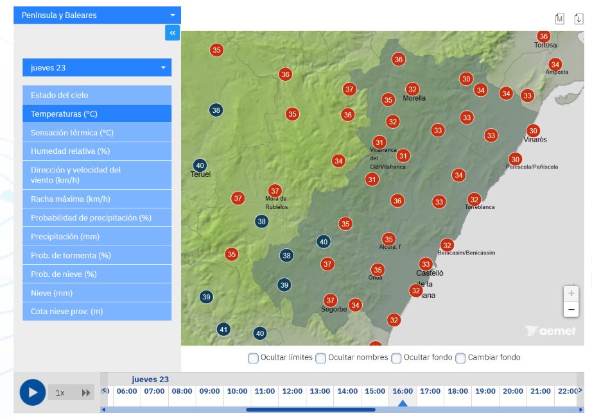
Task: Open the Península y Baleares dropdown
Action: coord(98,15)
